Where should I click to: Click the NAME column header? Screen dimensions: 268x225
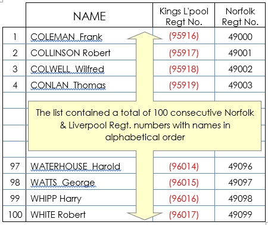coord(89,16)
